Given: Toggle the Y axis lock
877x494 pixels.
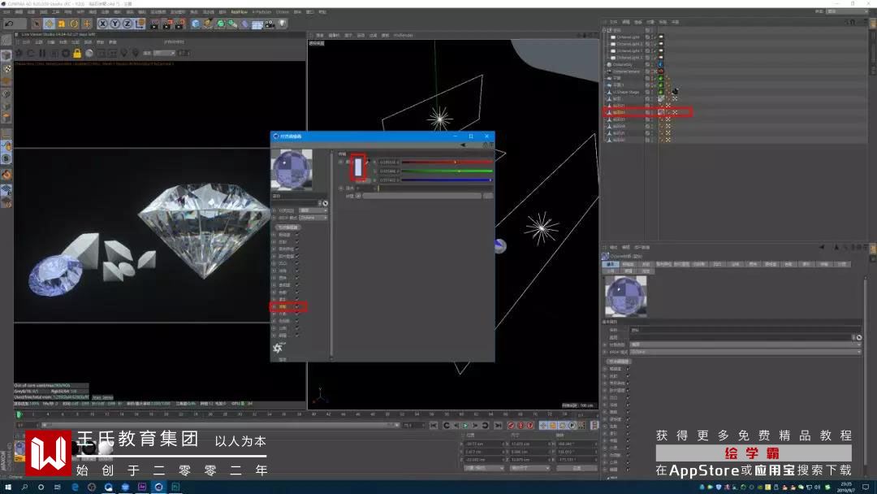Looking at the screenshot, I should click(x=114, y=24).
